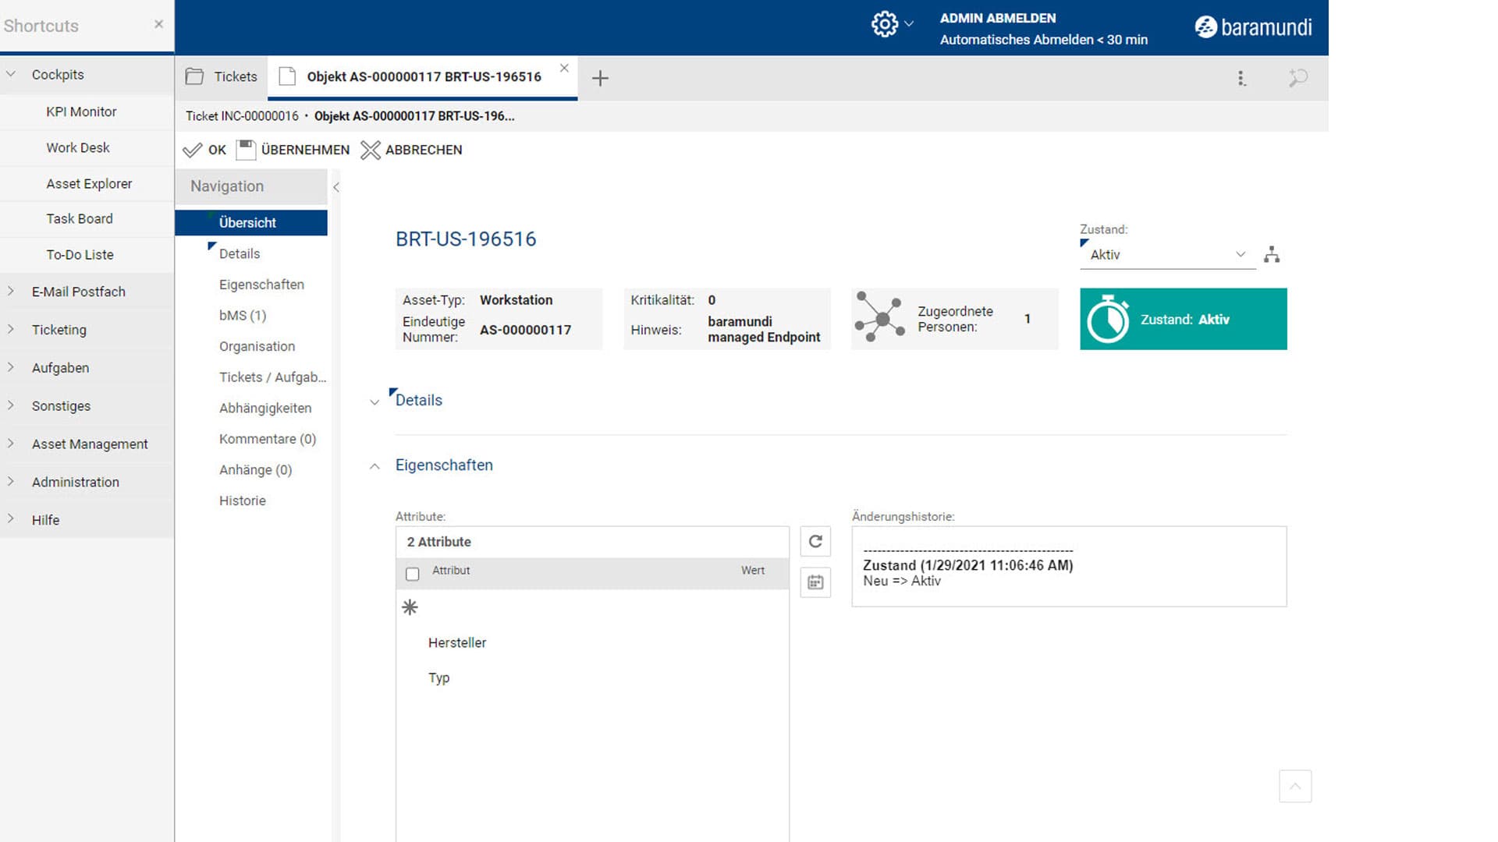The width and height of the screenshot is (1498, 842).
Task: Open bMS (1) in navigation
Action: pyautogui.click(x=243, y=315)
